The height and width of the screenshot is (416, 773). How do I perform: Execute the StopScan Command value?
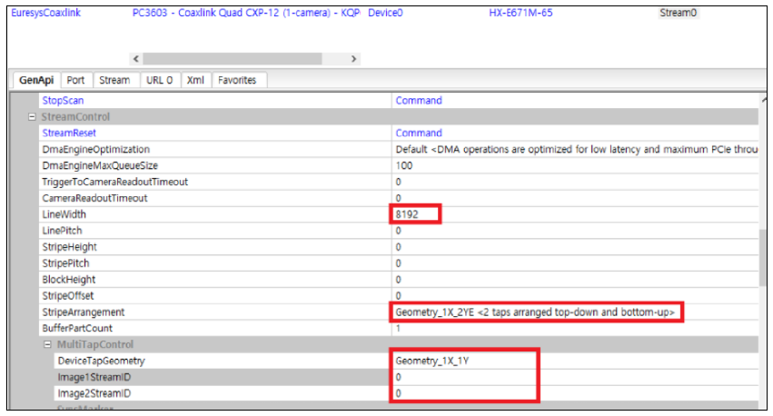[x=419, y=101]
